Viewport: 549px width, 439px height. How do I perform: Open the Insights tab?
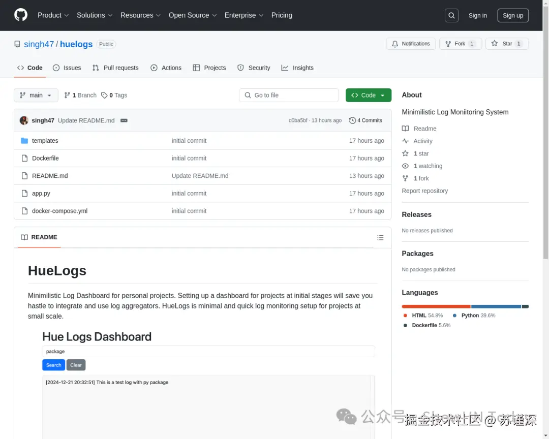[x=297, y=68]
